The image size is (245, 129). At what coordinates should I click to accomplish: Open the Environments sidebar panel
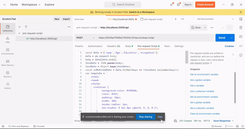coord(8,51)
